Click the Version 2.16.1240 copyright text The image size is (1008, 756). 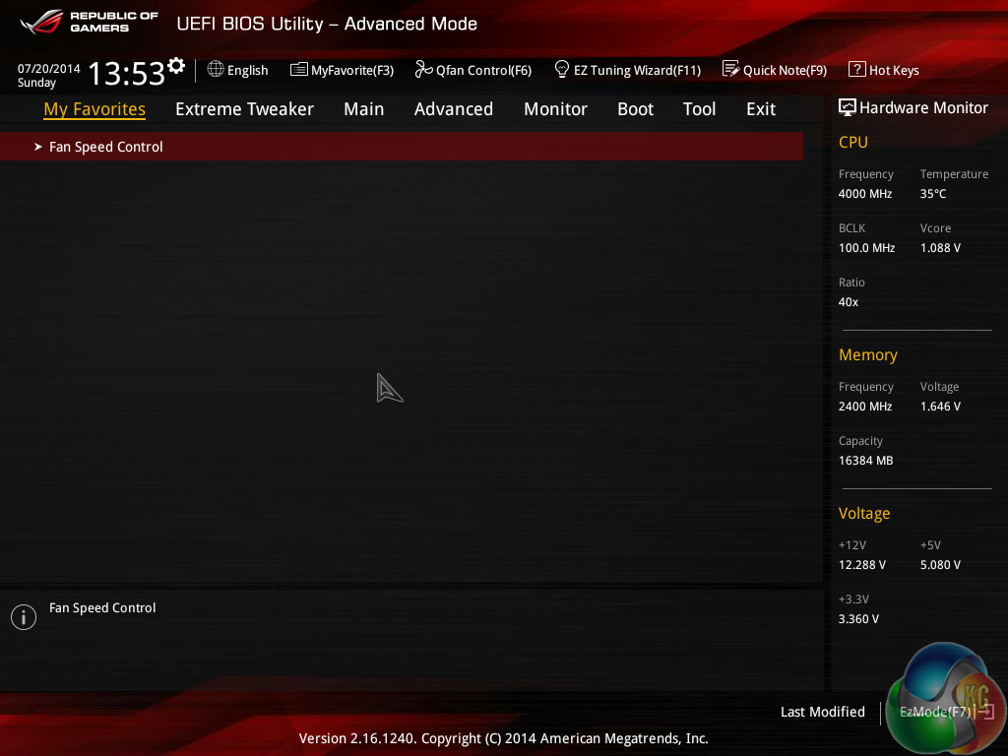pos(503,738)
